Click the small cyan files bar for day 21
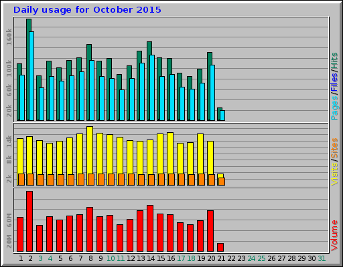 point(222,115)
